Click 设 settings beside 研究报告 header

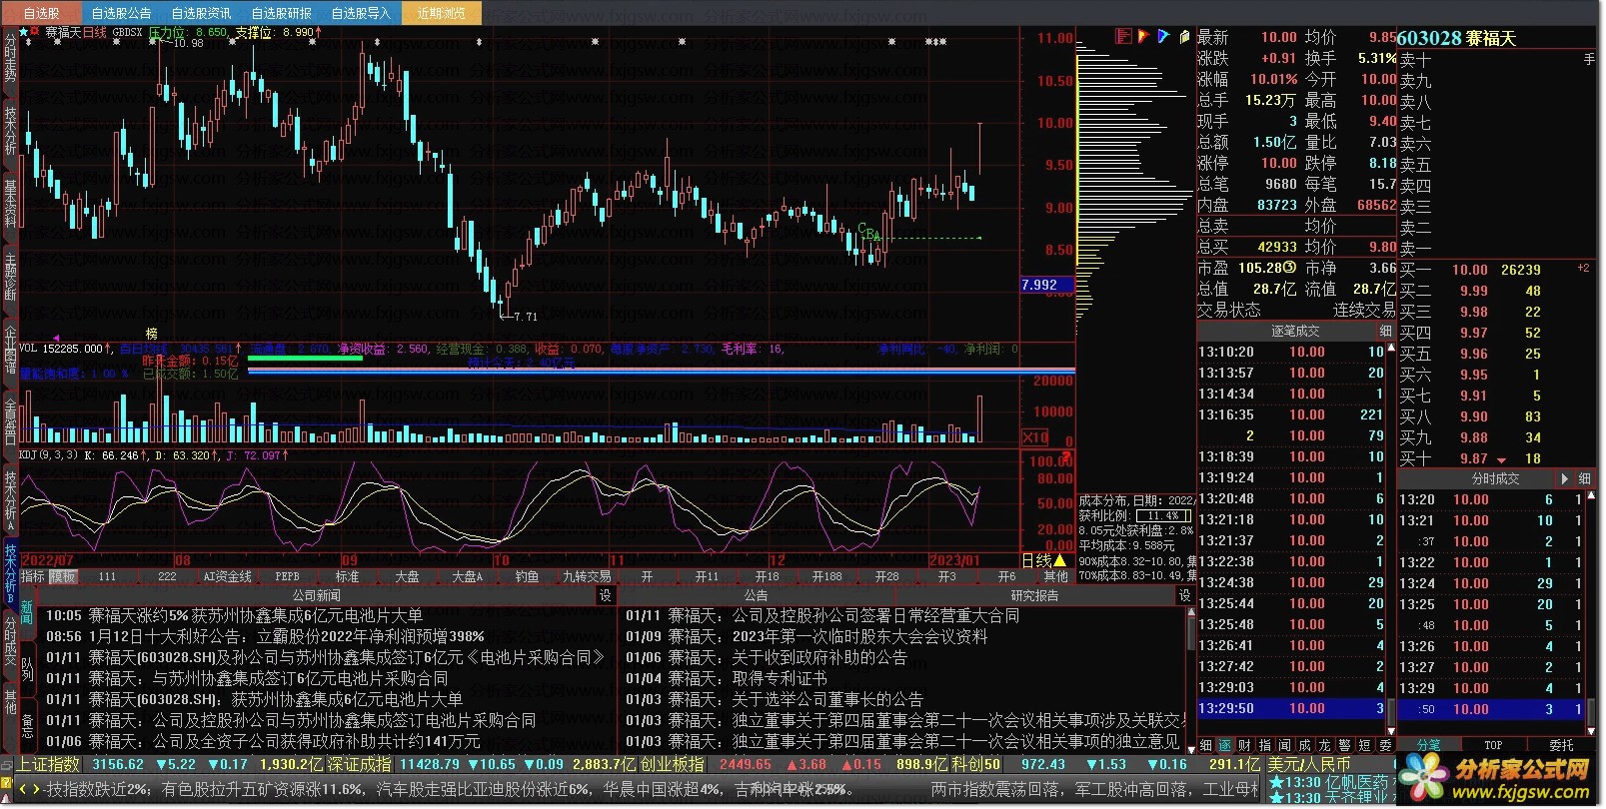[1185, 595]
